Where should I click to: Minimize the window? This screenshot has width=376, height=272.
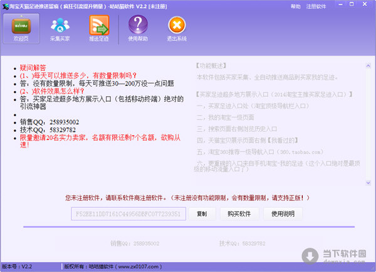click(340, 4)
